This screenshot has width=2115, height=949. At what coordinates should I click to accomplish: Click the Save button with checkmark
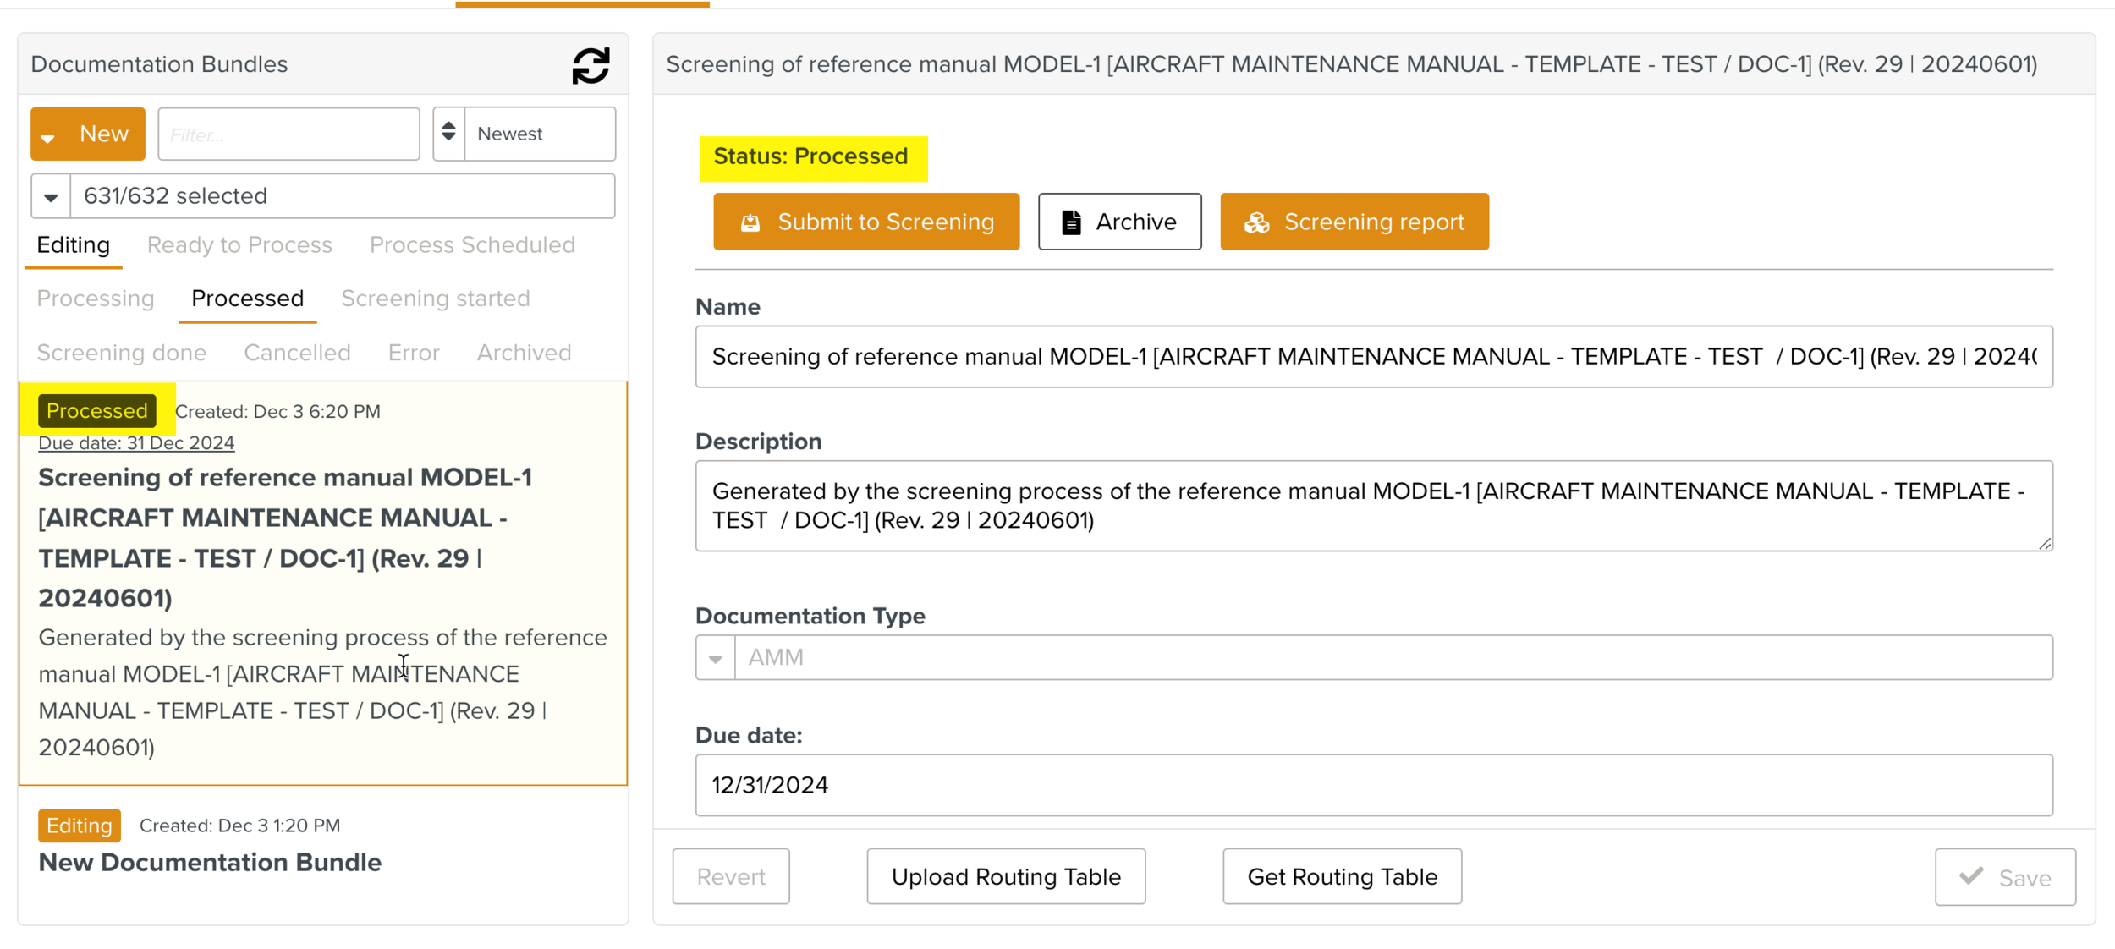[x=2004, y=877]
